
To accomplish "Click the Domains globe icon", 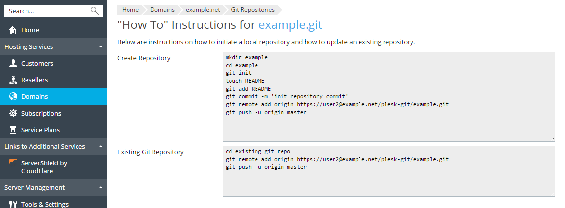I will tap(13, 97).
